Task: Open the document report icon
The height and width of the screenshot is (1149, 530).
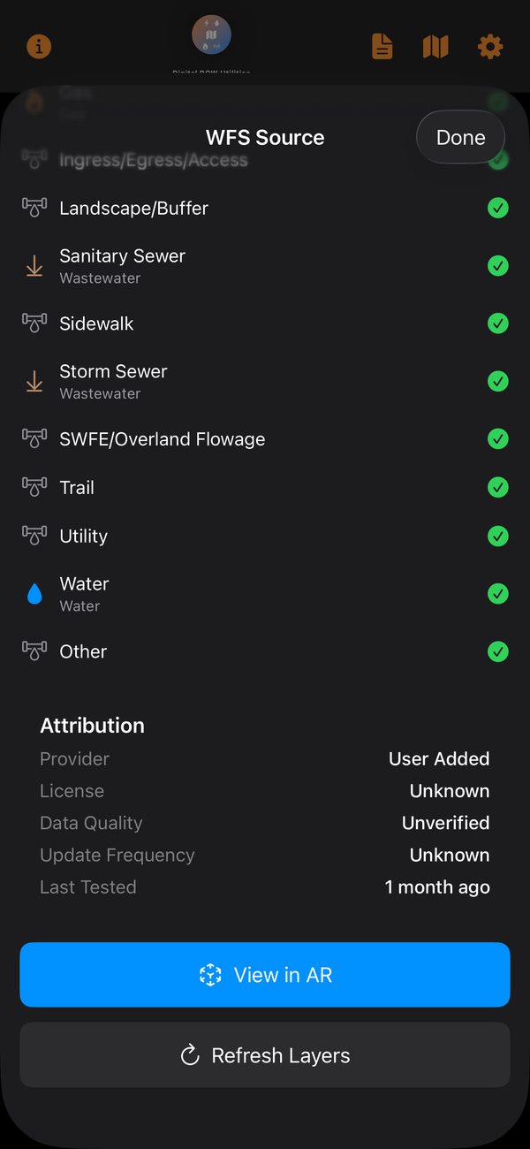Action: pyautogui.click(x=382, y=46)
